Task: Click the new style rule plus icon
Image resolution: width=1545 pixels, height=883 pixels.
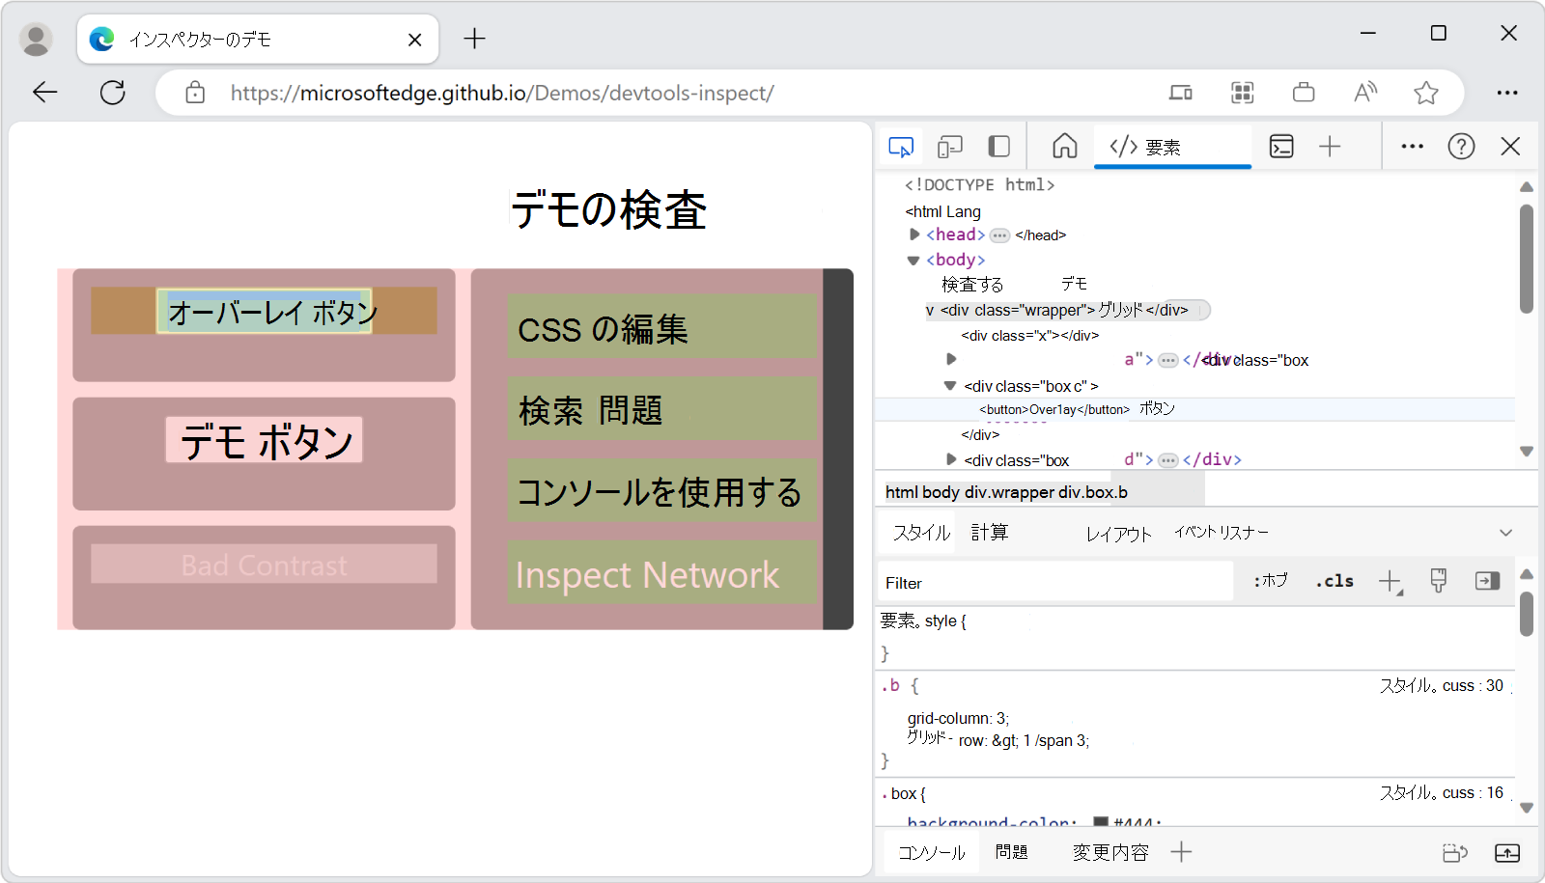Action: 1390,580
